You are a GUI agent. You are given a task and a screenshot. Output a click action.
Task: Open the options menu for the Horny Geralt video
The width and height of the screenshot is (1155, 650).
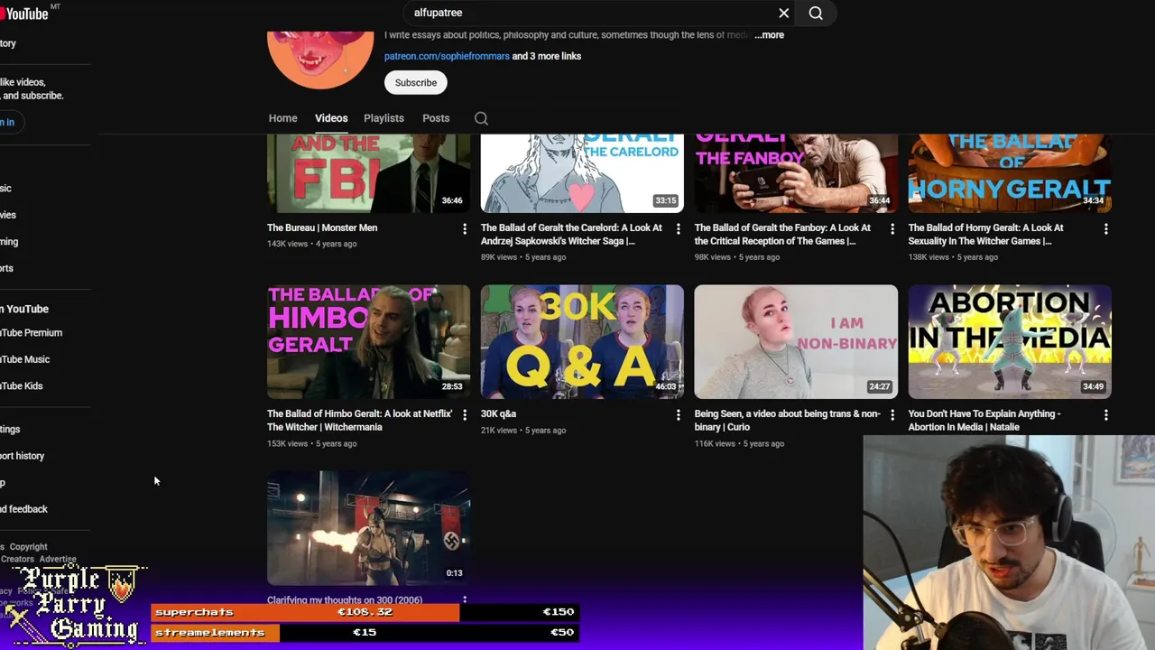coord(1106,229)
